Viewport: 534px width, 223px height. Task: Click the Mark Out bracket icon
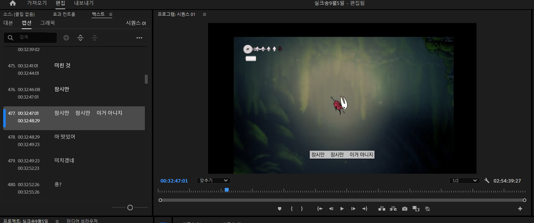tap(302, 209)
